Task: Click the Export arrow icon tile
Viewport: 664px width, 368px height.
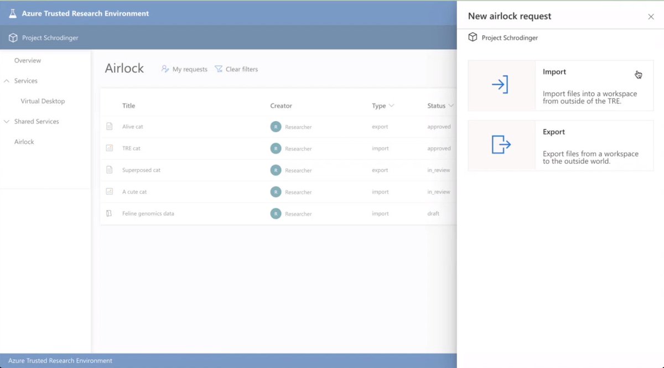Action: (x=501, y=146)
